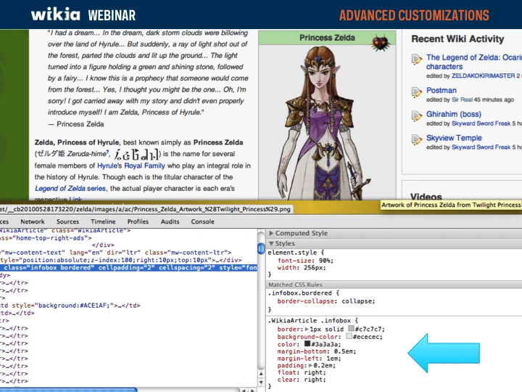The width and height of the screenshot is (522, 392).
Task: Open the Audits tab
Action: (170, 221)
